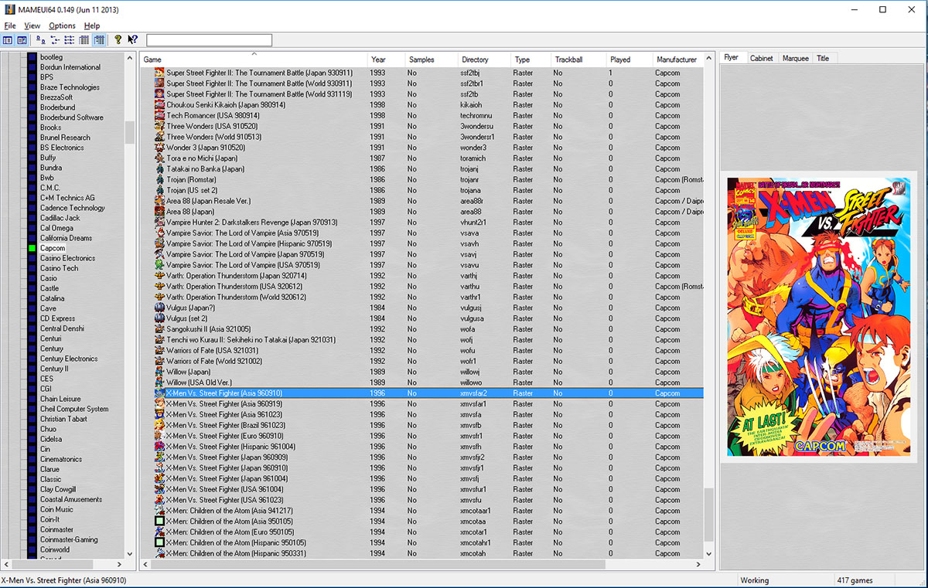Click the game icon for Willow (Japan)

click(x=159, y=371)
